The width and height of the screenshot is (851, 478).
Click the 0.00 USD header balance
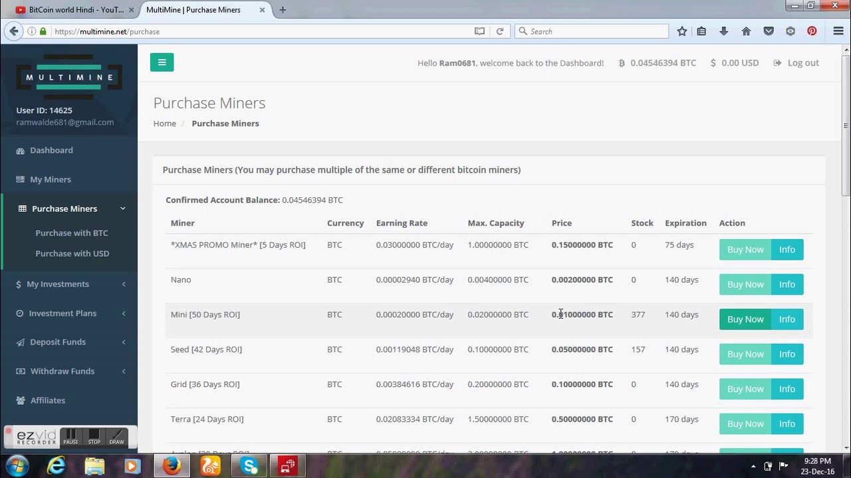pos(734,62)
